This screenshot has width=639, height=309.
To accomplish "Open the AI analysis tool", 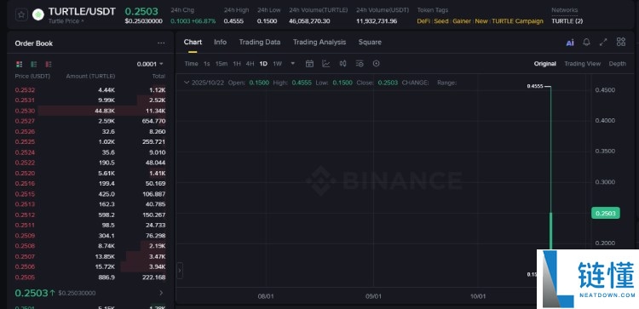I will [570, 43].
